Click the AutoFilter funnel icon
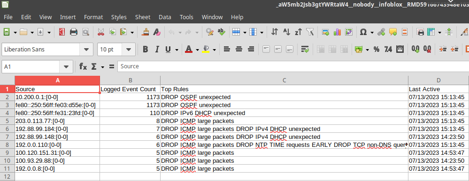This screenshot has width=469, height=181. coord(309,32)
